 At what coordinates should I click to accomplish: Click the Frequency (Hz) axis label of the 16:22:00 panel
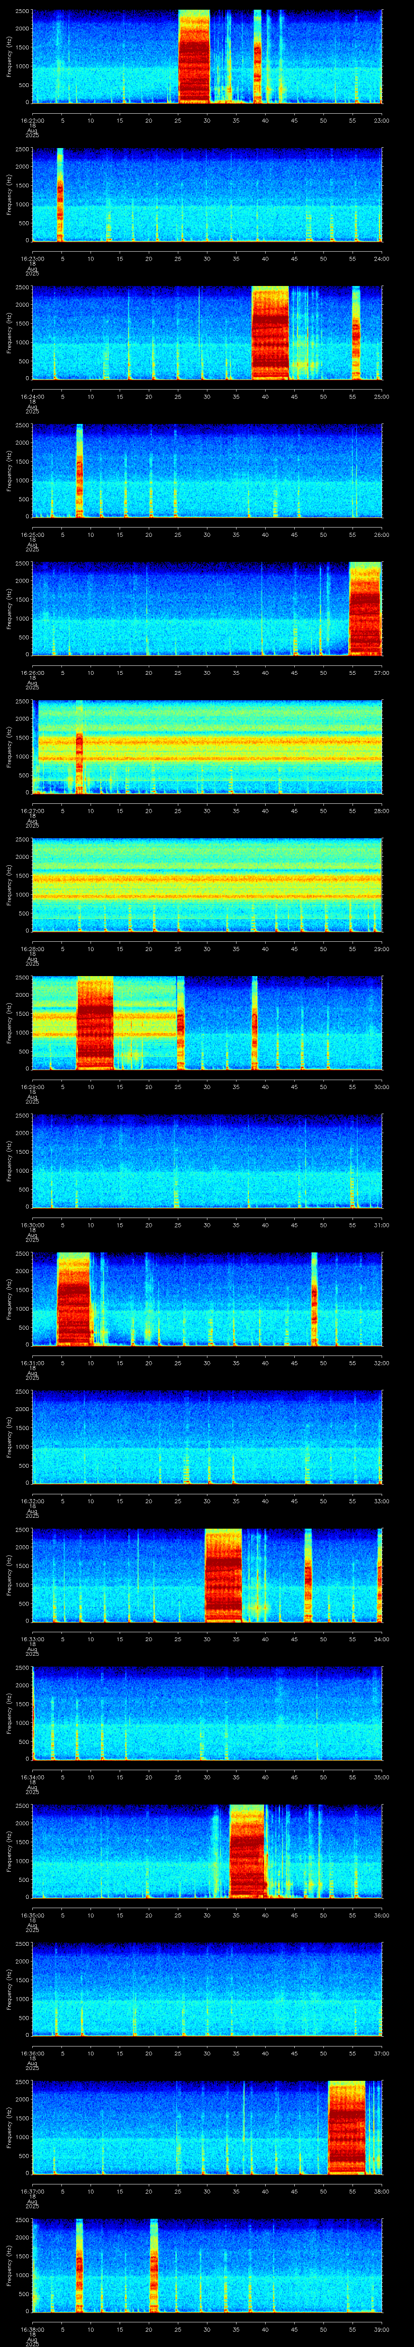(9, 57)
